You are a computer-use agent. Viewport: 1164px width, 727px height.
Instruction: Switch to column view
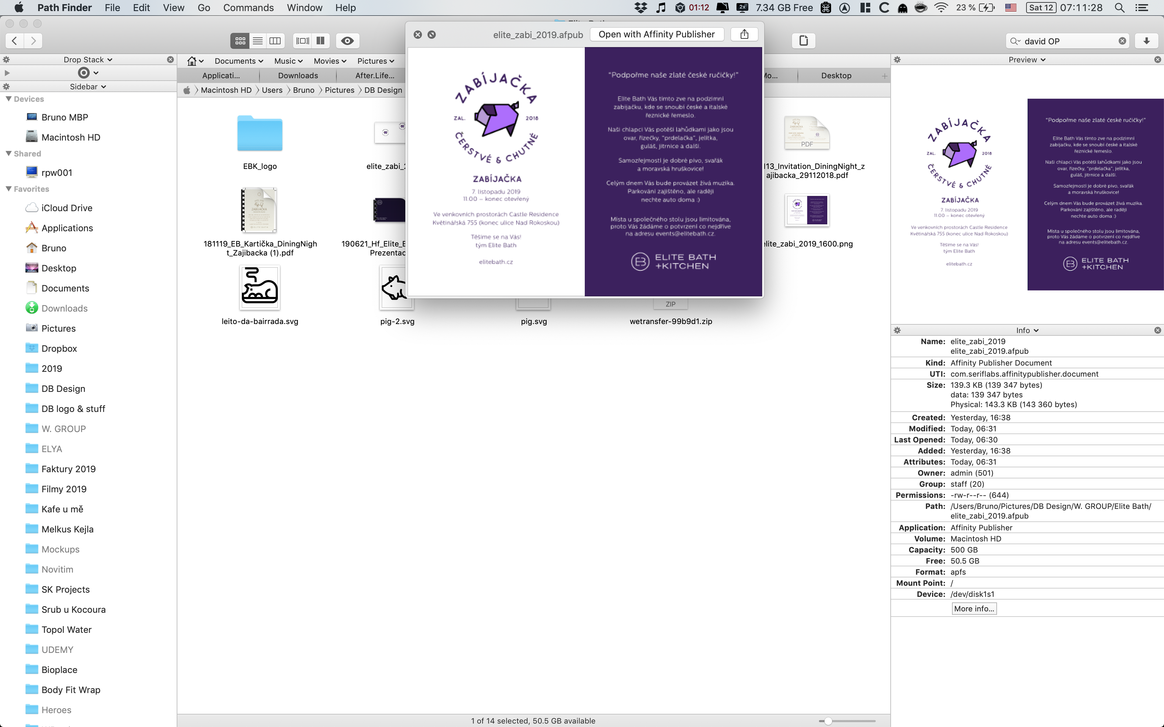coord(275,41)
